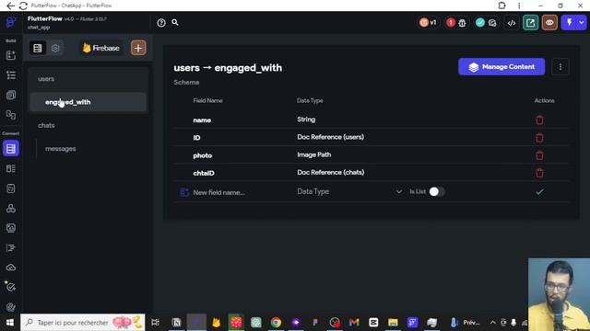Click the preview eye icon

(x=549, y=23)
